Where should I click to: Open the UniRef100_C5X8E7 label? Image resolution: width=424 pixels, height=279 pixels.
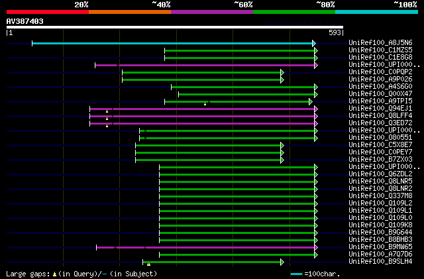(x=380, y=145)
